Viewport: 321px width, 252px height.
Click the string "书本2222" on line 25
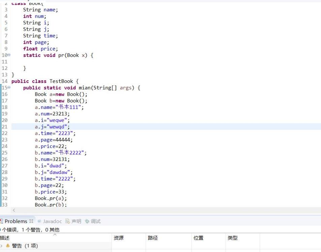point(70,153)
